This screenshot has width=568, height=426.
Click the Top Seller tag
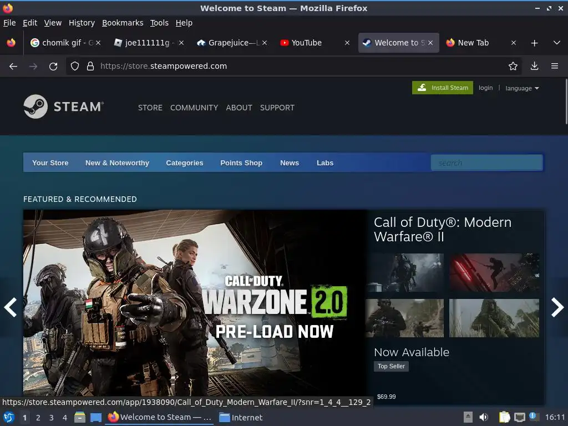tap(391, 366)
